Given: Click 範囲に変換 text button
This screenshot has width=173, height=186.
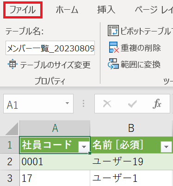Looking at the screenshot, I should coord(141,64).
